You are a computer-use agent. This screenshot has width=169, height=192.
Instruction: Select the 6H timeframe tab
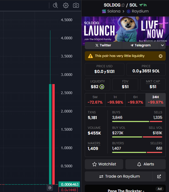pyautogui.click(x=135, y=100)
